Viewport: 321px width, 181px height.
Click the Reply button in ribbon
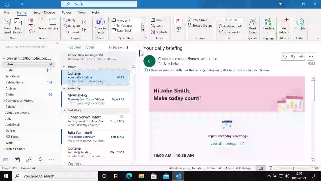(69, 20)
